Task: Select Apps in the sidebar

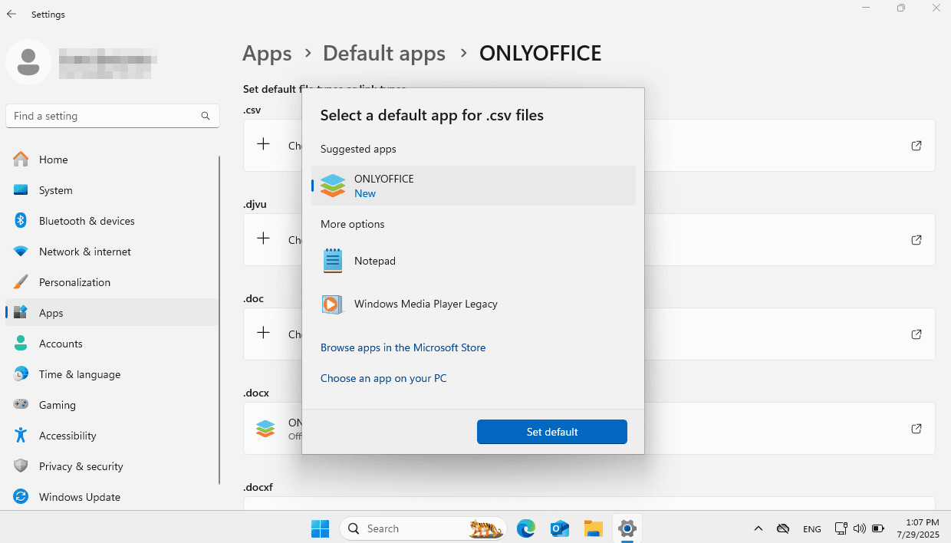Action: coord(112,313)
